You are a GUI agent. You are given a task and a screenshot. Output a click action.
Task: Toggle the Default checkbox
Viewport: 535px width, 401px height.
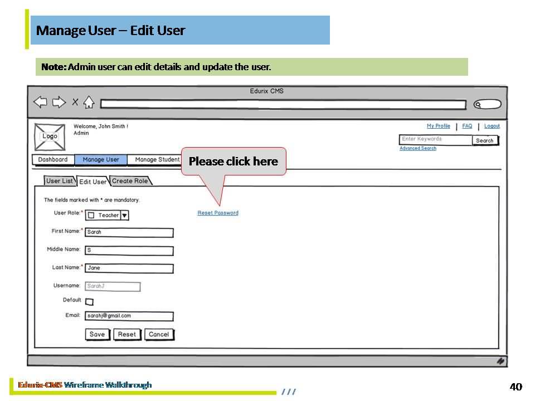(89, 302)
